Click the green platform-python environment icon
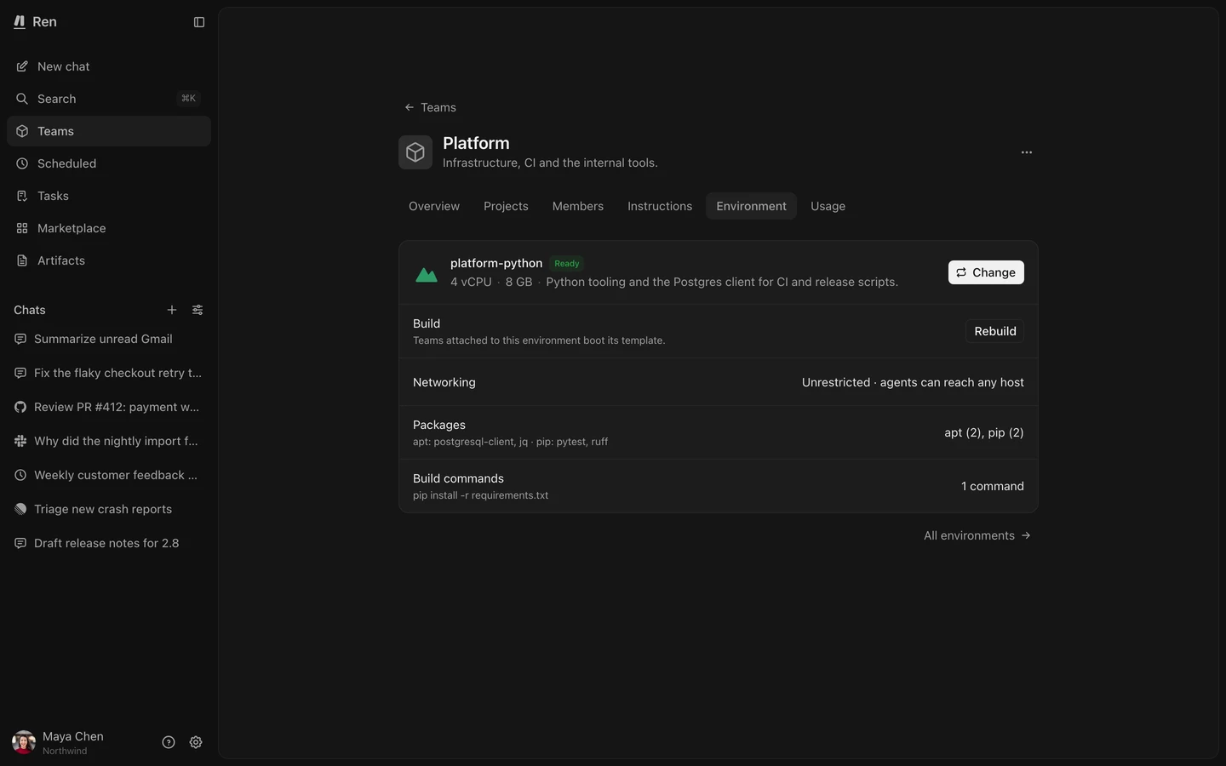1226x766 pixels. (x=427, y=273)
